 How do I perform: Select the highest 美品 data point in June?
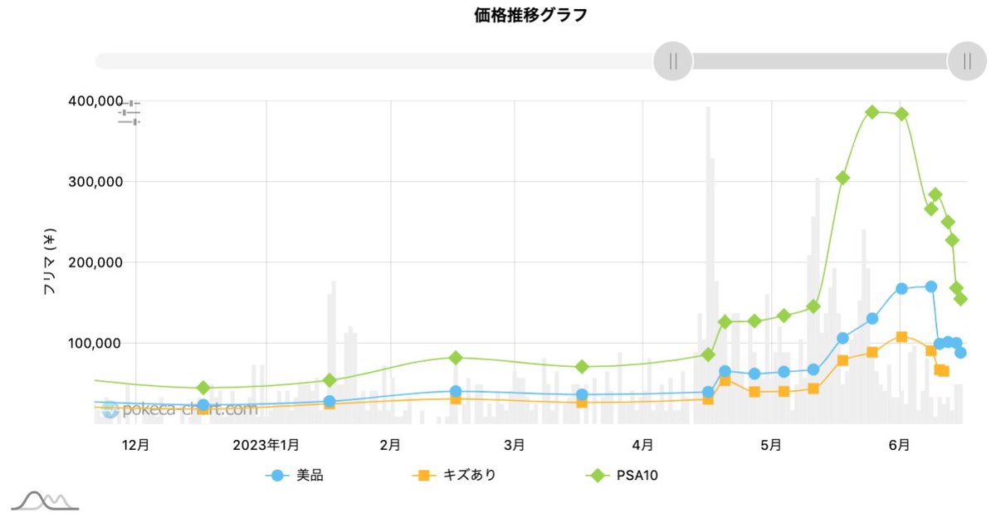pos(930,286)
